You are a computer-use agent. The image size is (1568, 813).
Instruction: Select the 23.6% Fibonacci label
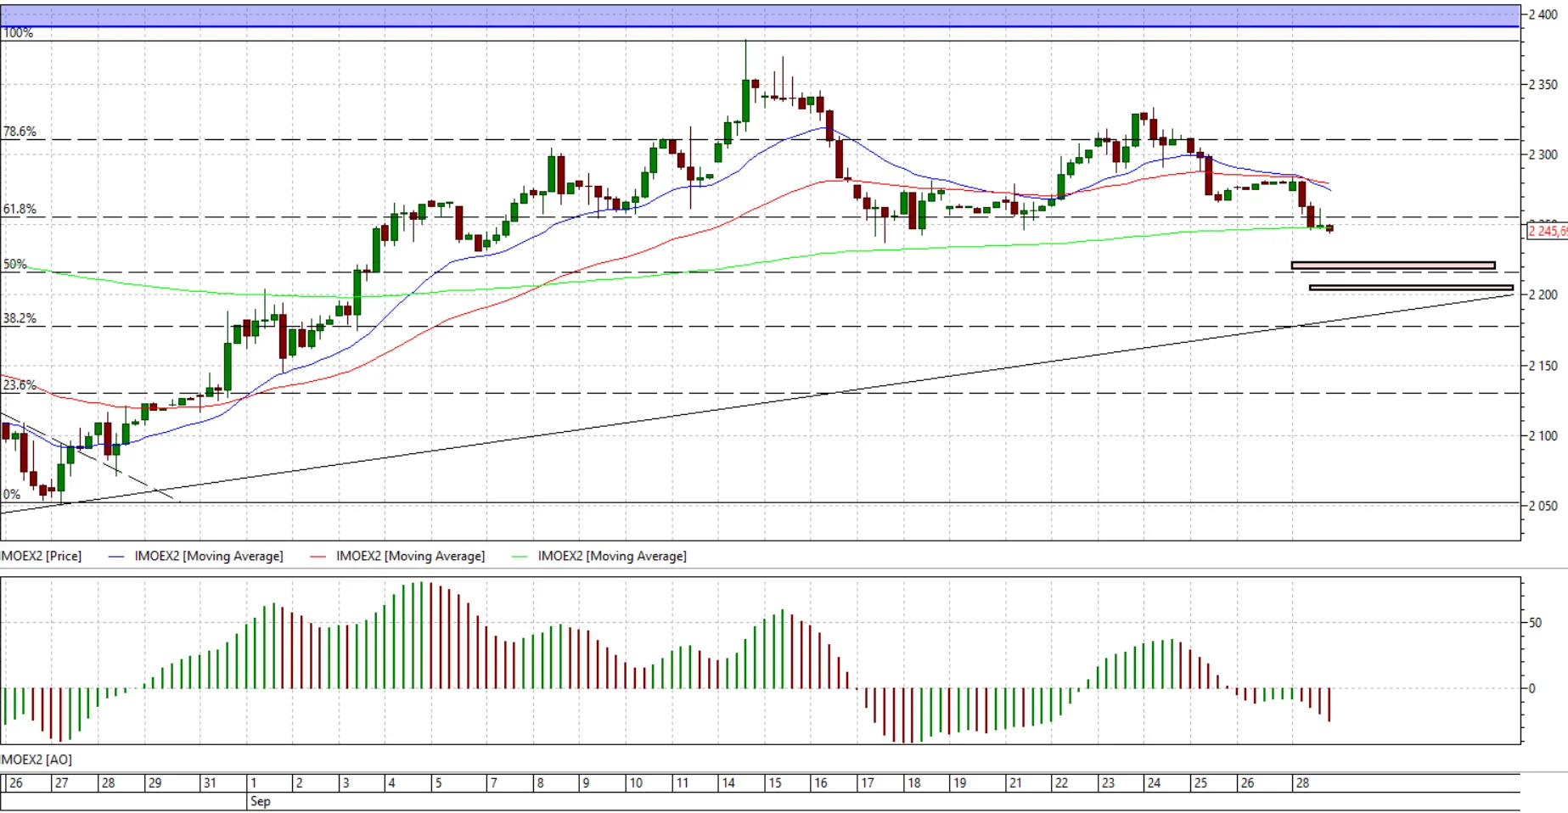[x=20, y=385]
